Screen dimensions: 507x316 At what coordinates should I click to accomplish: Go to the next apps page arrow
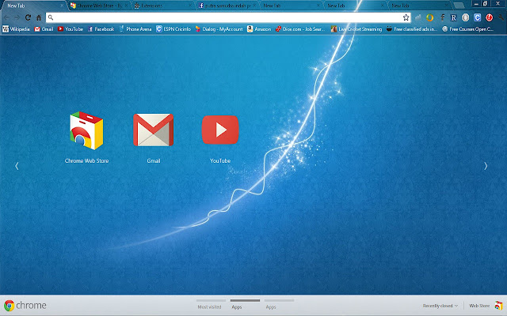pyautogui.click(x=486, y=166)
